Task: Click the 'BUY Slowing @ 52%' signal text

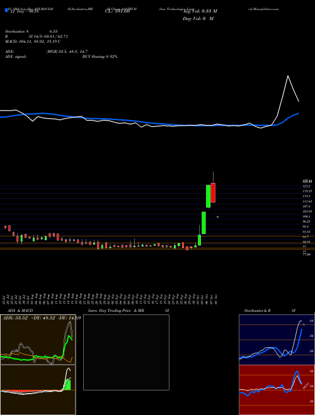Action: pyautogui.click(x=100, y=57)
